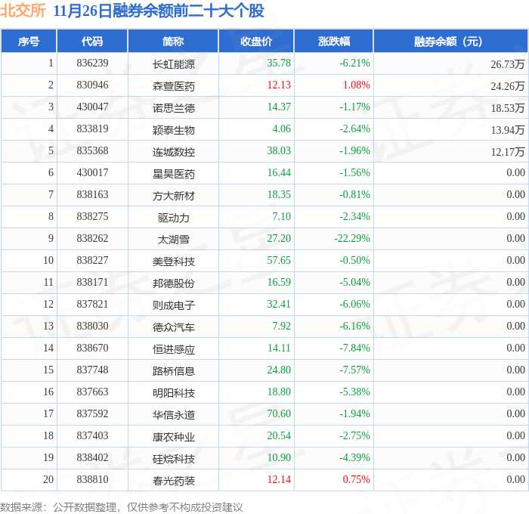Click the 涨跌幅 column header
The width and height of the screenshot is (529, 514).
pyautogui.click(x=334, y=41)
